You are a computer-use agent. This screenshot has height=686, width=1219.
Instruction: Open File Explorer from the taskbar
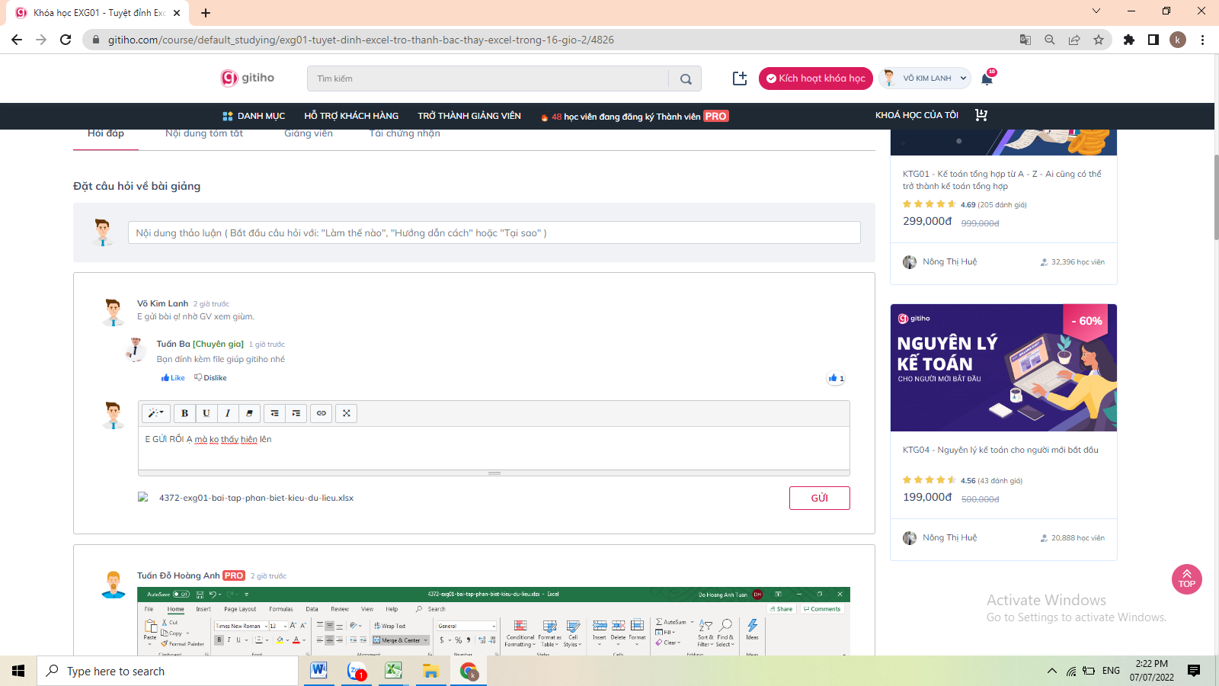[x=430, y=671]
